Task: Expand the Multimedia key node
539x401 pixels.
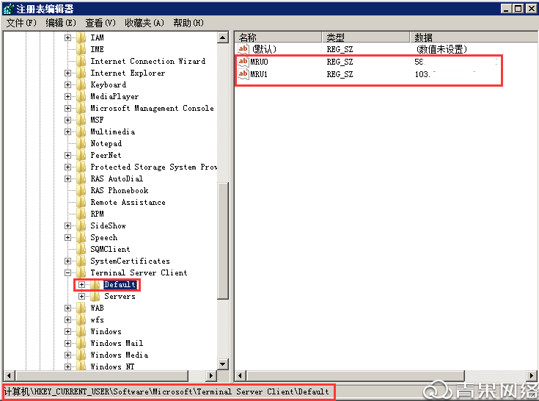Action: tap(67, 132)
